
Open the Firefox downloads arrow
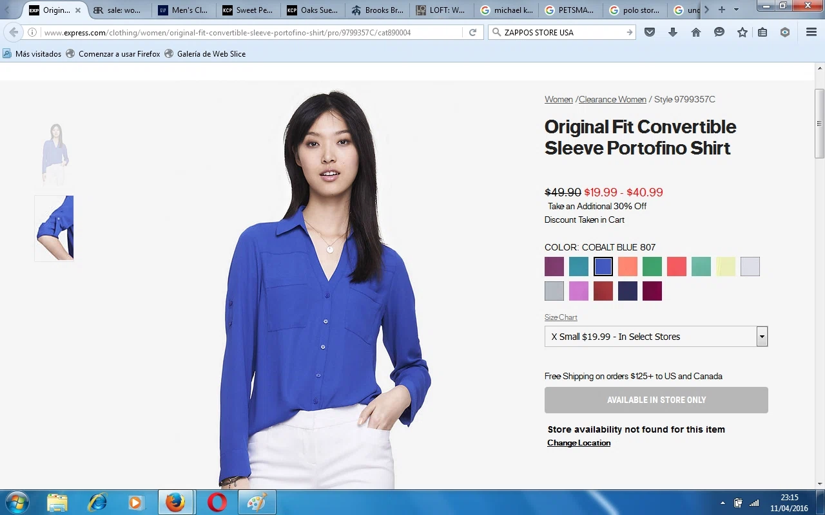(x=673, y=32)
